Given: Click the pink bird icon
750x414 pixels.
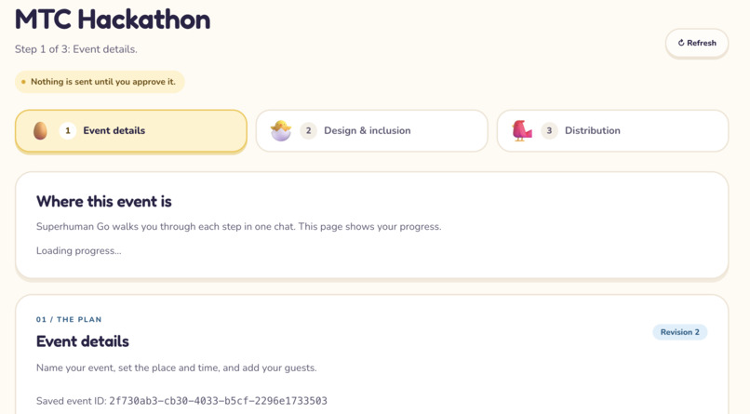Looking at the screenshot, I should [522, 130].
